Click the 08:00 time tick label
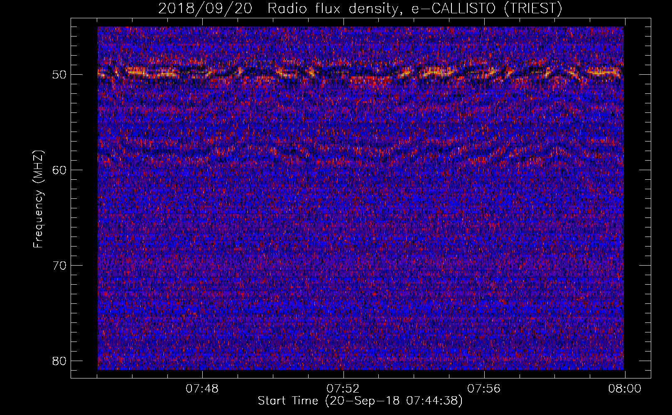The image size is (672, 415). pos(625,389)
